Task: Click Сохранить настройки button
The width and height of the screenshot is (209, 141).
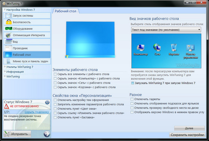Action: click(187, 135)
